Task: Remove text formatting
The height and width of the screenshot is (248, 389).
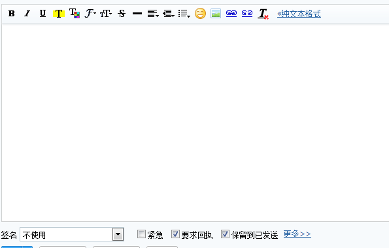Action: (x=263, y=14)
